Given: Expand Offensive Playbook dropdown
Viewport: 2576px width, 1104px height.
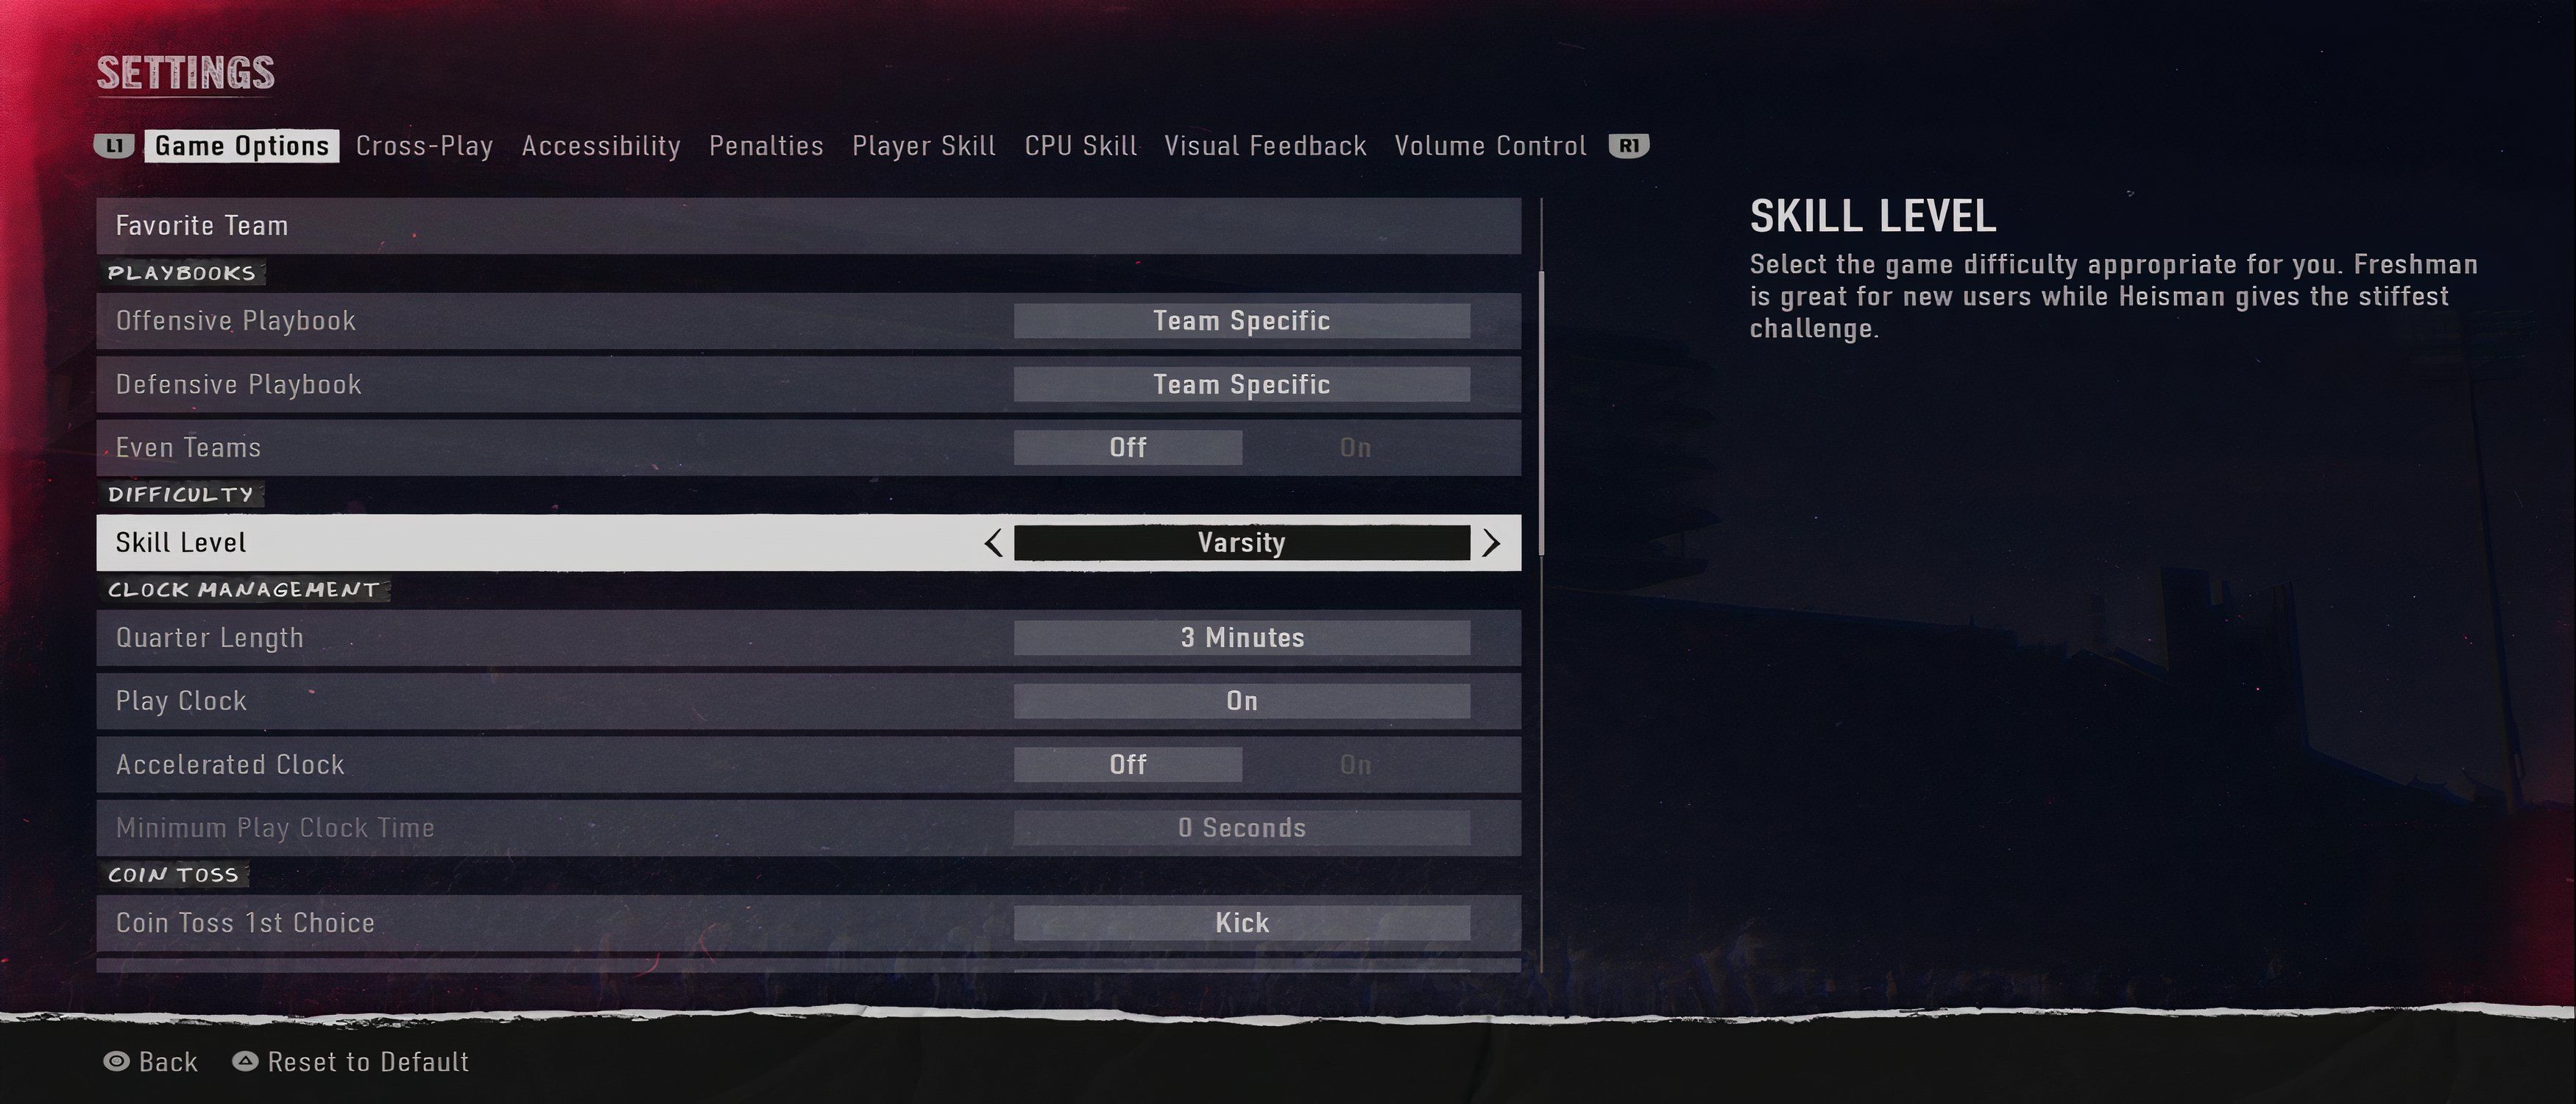Looking at the screenshot, I should [1242, 320].
